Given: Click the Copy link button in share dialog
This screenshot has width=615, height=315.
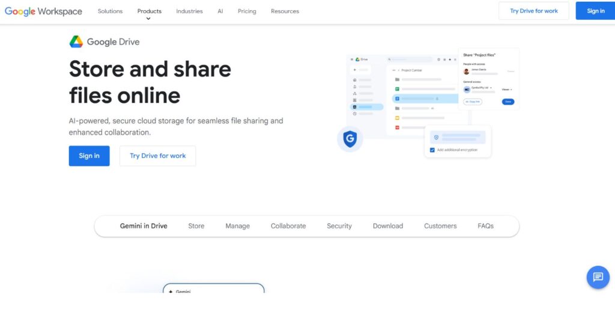Looking at the screenshot, I should point(473,102).
